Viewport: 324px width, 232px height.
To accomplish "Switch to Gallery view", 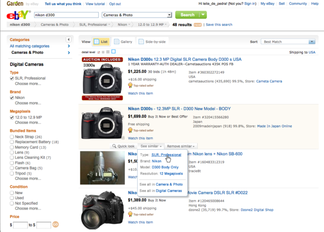I will [x=123, y=41].
